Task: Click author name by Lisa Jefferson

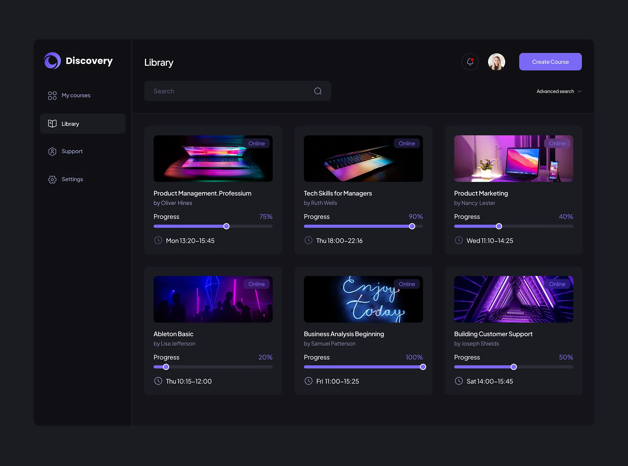Action: tap(174, 344)
